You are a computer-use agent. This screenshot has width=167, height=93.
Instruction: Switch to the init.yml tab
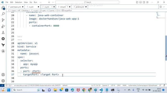coord(64,7)
